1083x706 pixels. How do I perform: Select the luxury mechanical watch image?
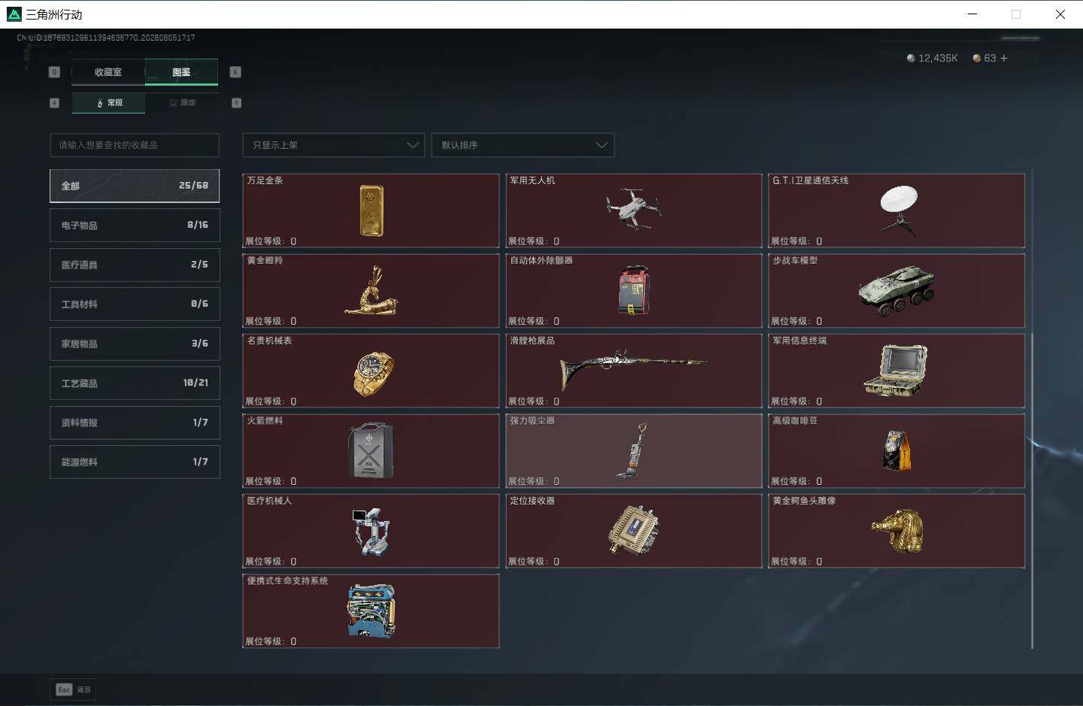coord(372,373)
